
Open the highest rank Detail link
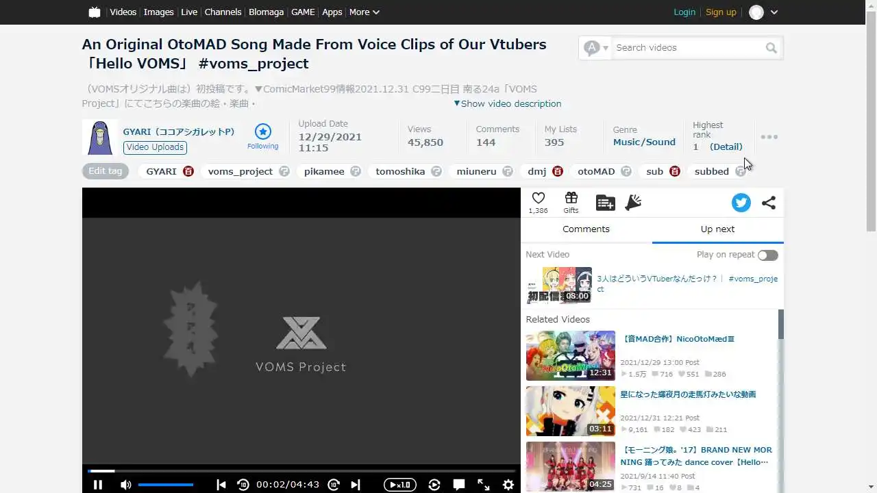[726, 147]
